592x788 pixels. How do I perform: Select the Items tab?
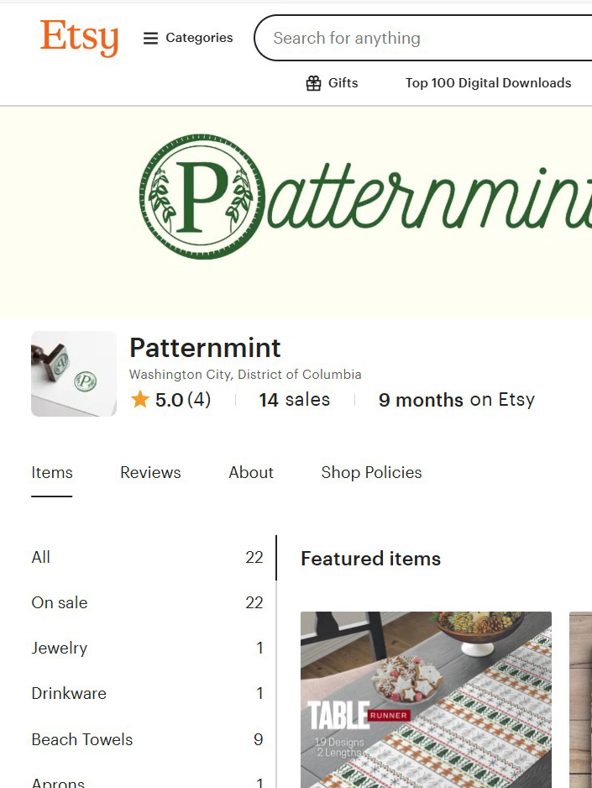[x=52, y=472]
